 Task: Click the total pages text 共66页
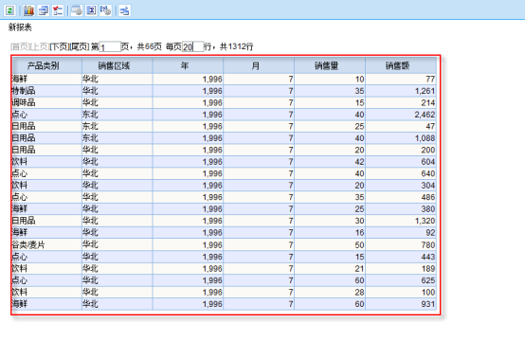click(x=150, y=46)
